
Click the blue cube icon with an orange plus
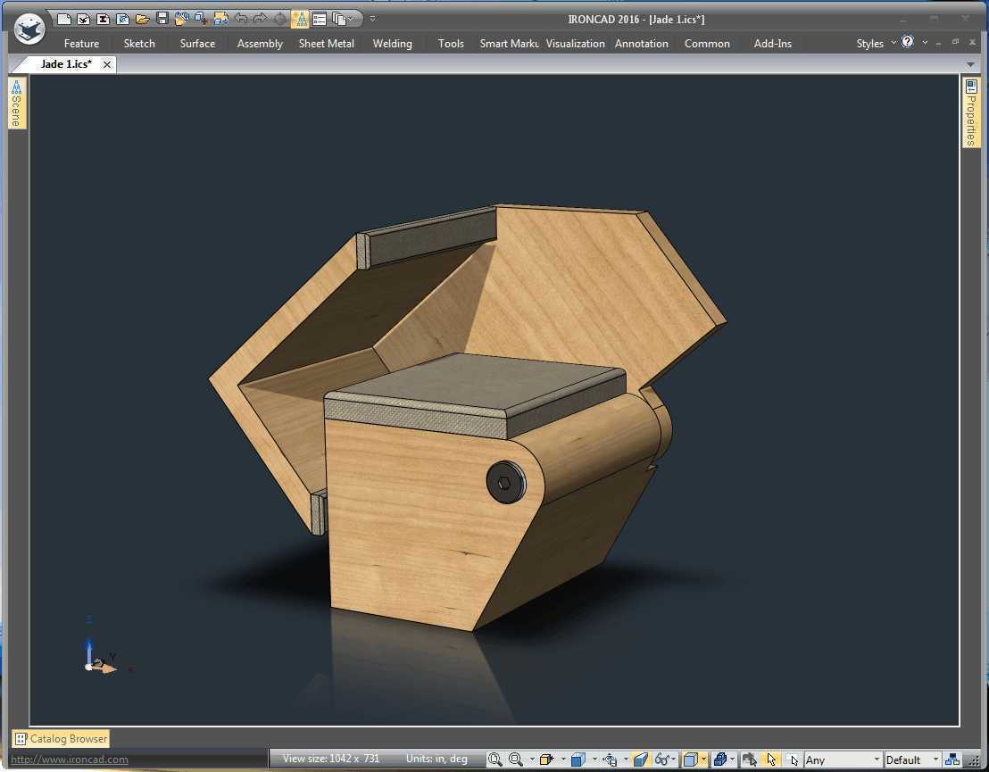click(x=201, y=18)
